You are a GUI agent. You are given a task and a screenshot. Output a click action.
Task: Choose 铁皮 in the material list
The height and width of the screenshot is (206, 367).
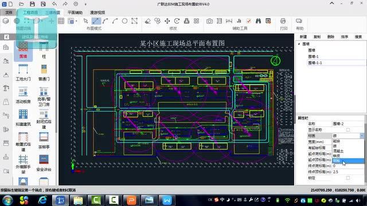pos(348,156)
